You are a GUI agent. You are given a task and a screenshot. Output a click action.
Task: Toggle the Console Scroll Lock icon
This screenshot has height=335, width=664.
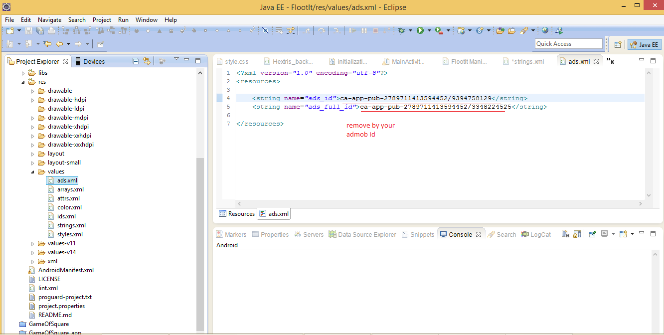[577, 234]
